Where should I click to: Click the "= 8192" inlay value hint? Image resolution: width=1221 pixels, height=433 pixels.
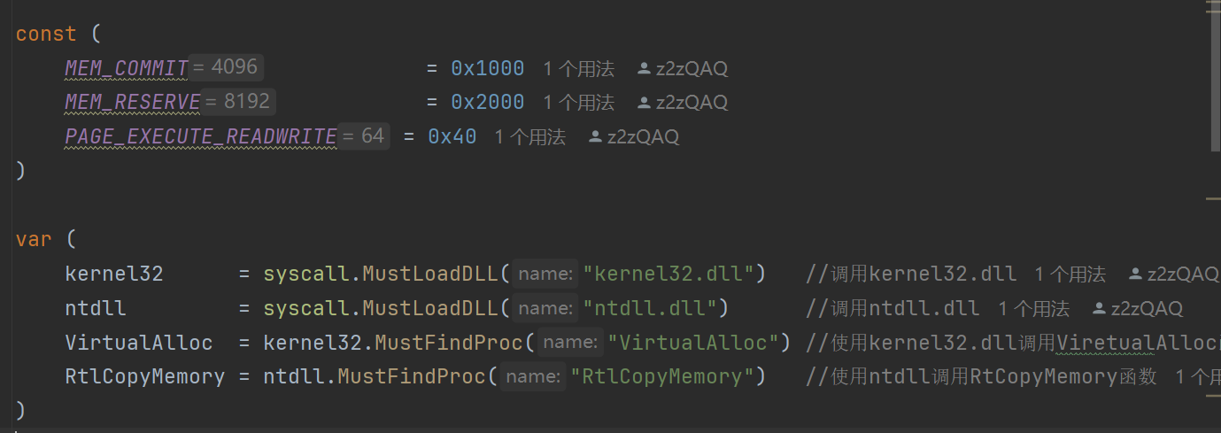[238, 102]
